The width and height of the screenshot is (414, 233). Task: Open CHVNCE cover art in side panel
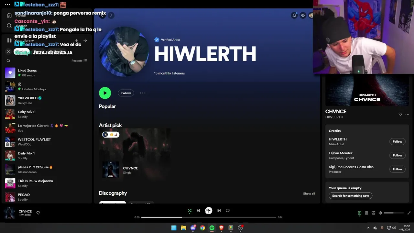[x=367, y=90]
